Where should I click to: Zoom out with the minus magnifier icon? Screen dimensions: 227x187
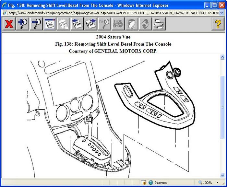click(36, 24)
